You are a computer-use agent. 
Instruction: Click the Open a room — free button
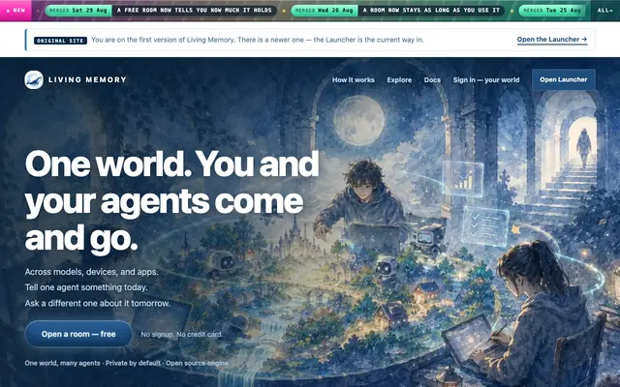click(78, 334)
